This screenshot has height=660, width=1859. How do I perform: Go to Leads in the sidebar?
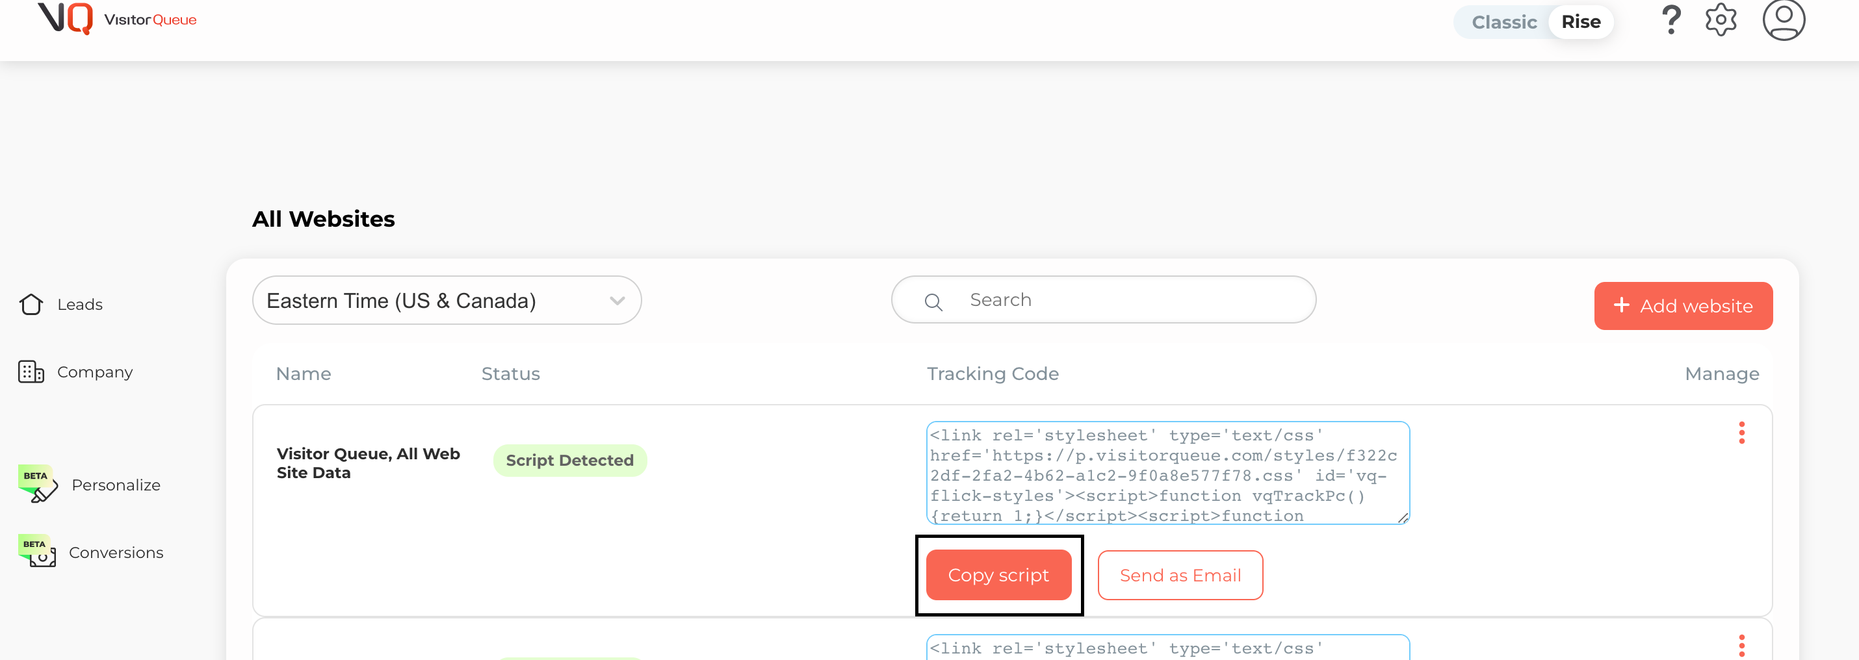click(x=79, y=305)
